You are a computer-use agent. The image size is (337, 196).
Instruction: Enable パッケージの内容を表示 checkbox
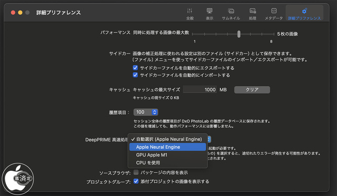coord(136,172)
